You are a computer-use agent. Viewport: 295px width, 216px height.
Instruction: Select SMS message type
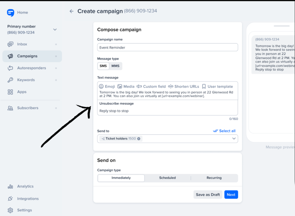(x=103, y=66)
